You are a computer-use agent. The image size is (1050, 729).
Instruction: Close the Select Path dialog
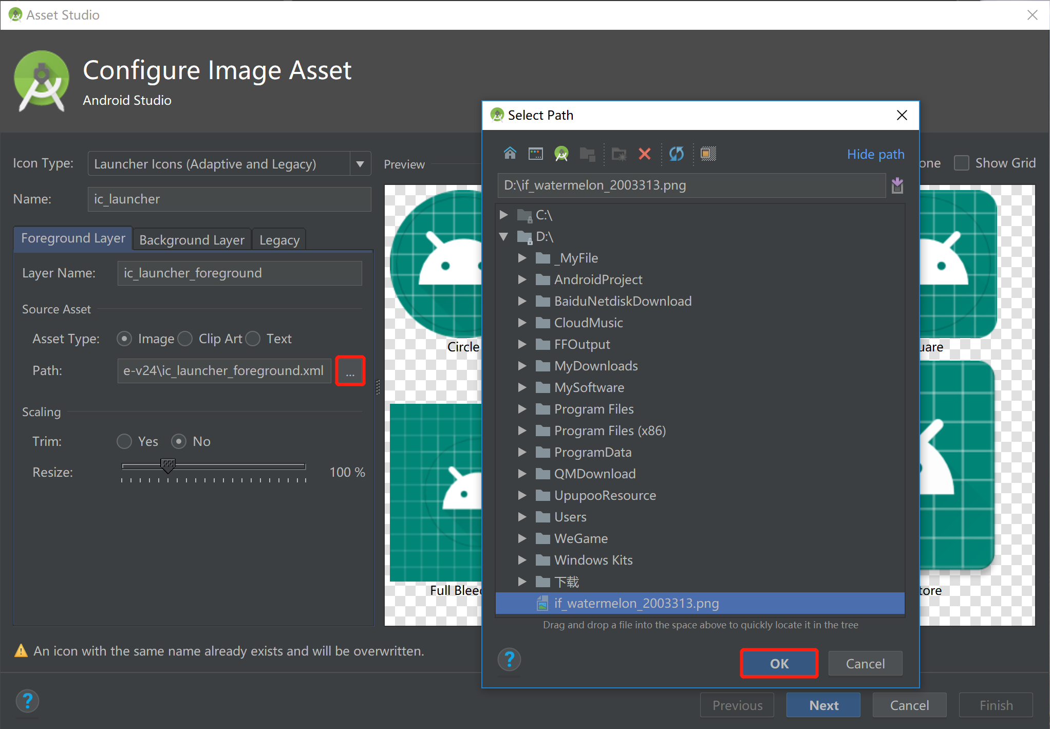click(x=902, y=115)
